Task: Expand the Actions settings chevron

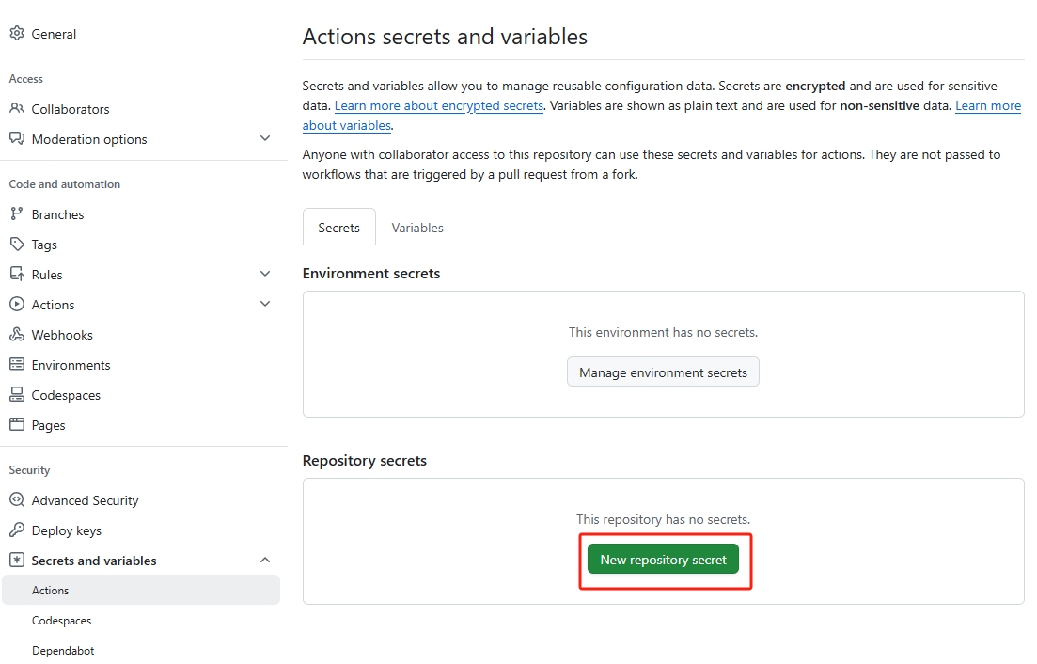Action: 265,305
